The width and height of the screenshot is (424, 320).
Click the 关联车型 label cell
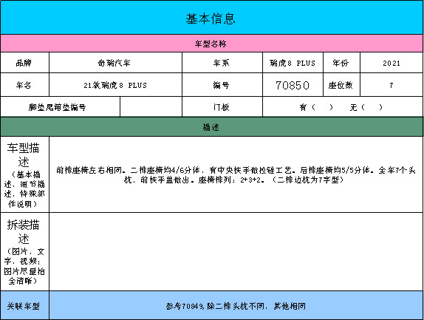(x=24, y=306)
